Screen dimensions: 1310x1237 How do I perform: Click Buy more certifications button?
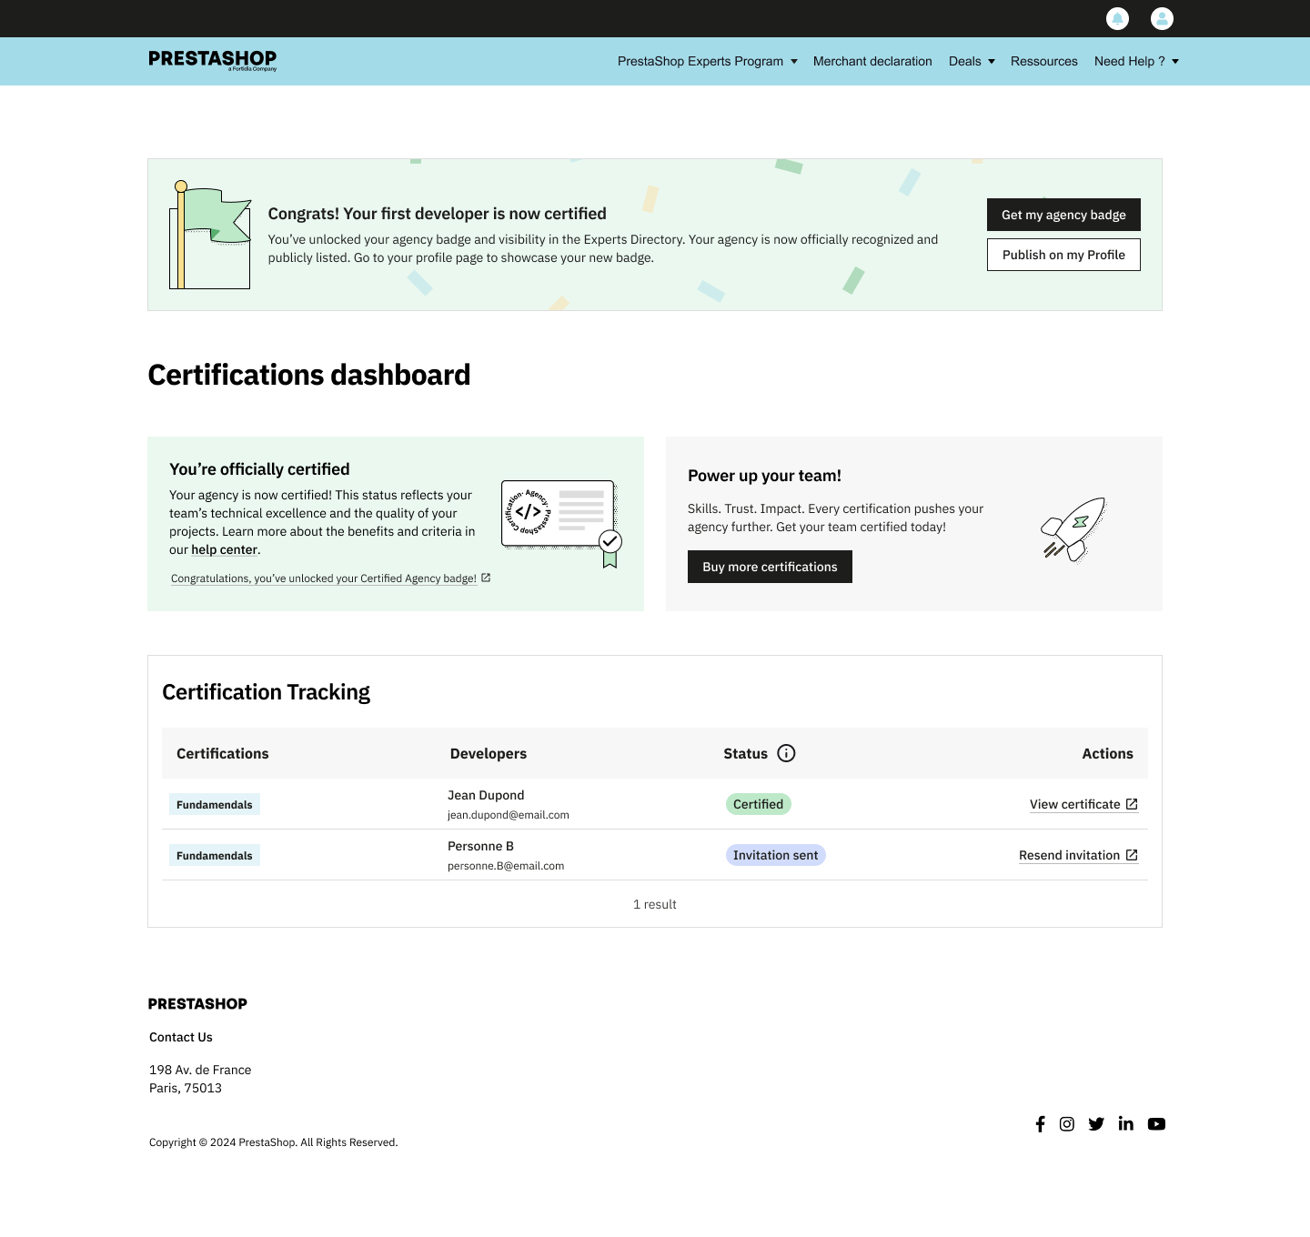770,567
